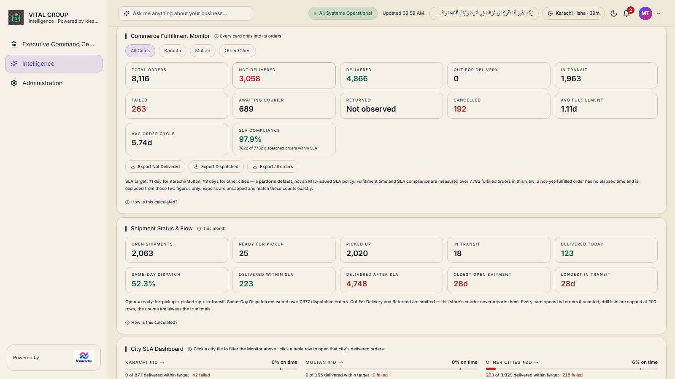The height and width of the screenshot is (379, 675).
Task: Click the Other Cities ≤3D tile
Action: click(x=572, y=368)
